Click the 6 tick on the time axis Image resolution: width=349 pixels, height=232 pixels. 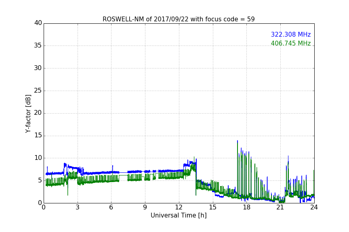[111, 207]
